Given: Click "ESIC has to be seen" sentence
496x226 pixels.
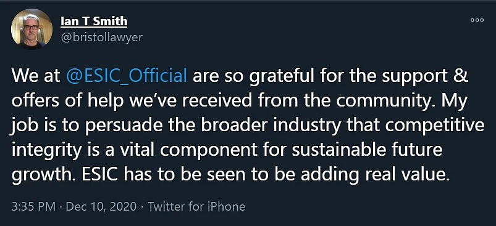Looking at the screenshot, I should pyautogui.click(x=158, y=175).
